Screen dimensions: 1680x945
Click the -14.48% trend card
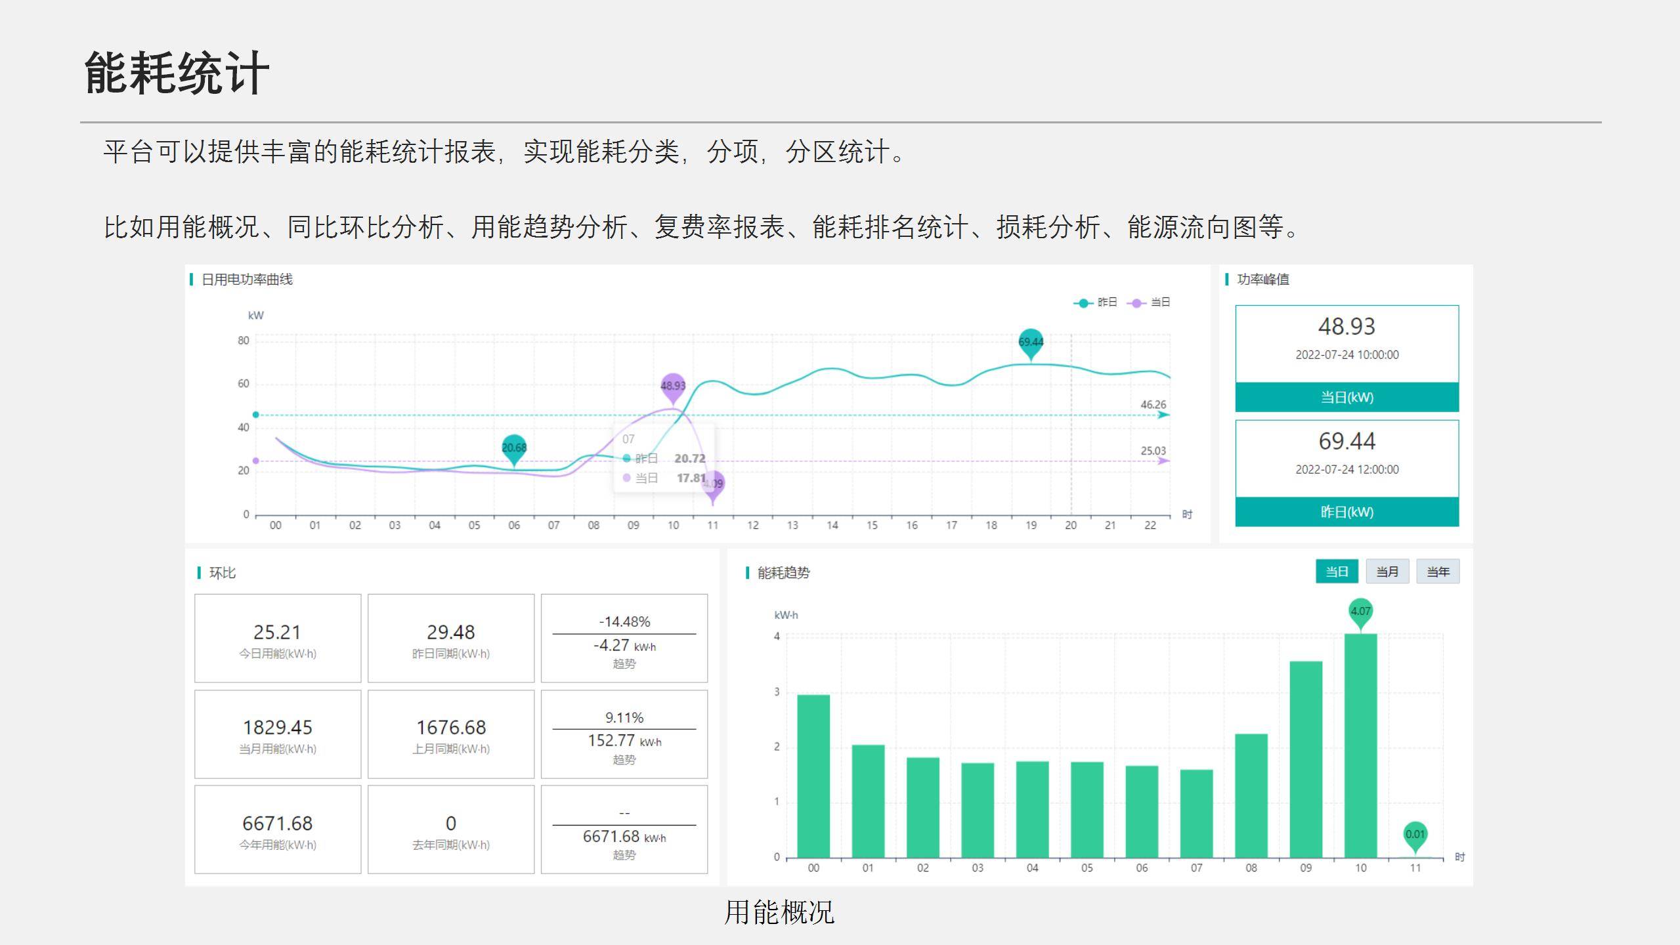(624, 639)
